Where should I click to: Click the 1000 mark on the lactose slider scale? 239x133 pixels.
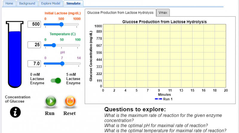(x=77, y=19)
